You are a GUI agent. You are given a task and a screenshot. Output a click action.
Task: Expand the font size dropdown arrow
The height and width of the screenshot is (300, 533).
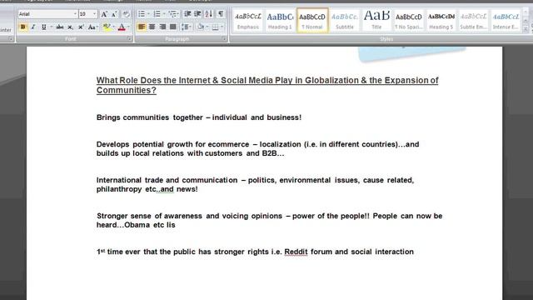tap(94, 14)
